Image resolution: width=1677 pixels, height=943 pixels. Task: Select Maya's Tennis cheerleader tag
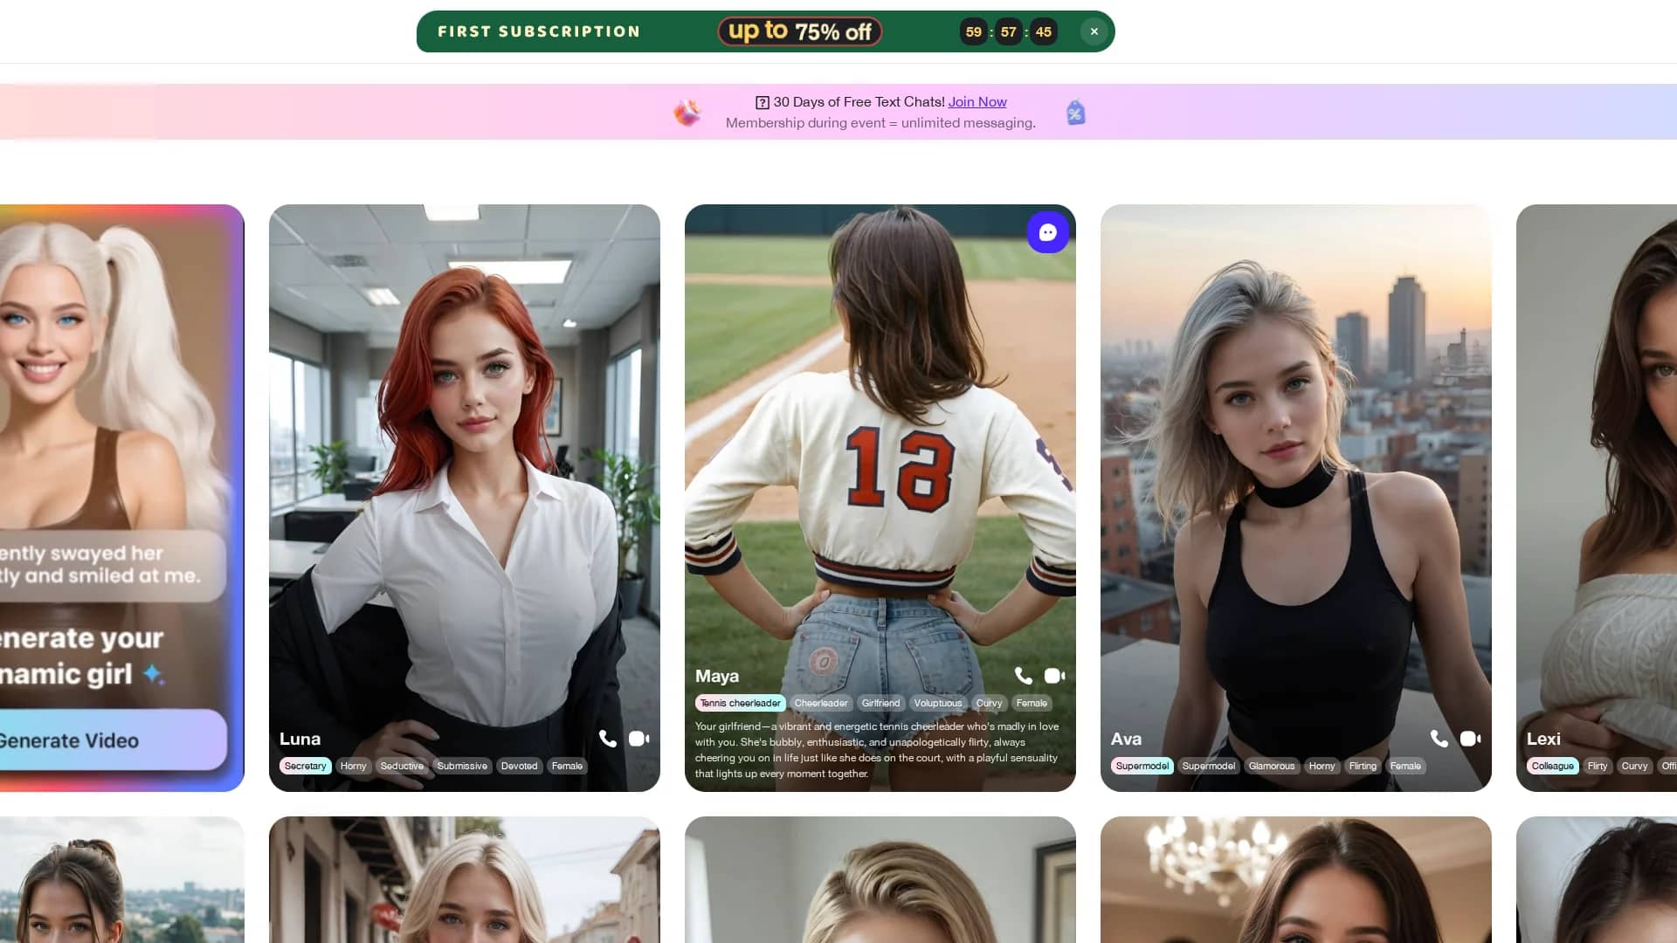[x=740, y=703]
